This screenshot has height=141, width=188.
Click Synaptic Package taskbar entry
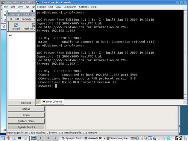point(73,138)
